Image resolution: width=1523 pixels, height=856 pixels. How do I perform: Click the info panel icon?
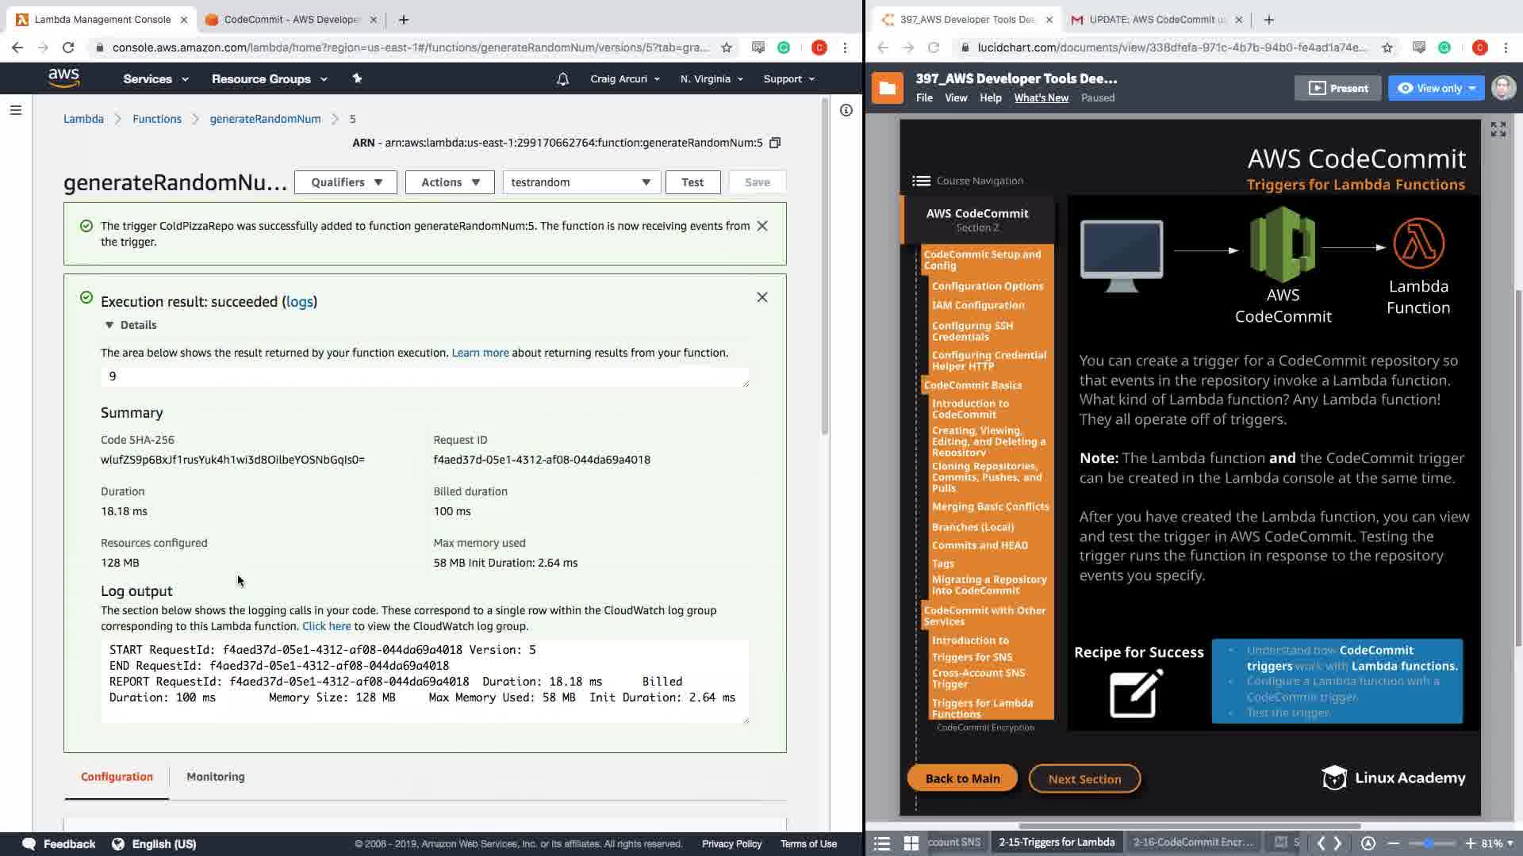coord(846,110)
